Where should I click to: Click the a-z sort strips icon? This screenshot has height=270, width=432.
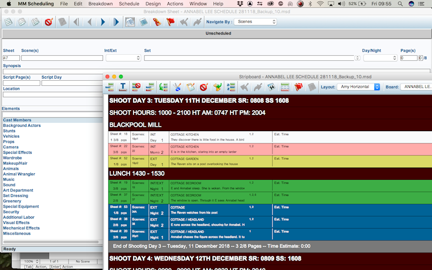(x=231, y=87)
